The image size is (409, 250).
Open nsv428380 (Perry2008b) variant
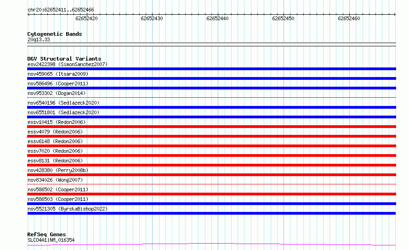click(x=58, y=170)
